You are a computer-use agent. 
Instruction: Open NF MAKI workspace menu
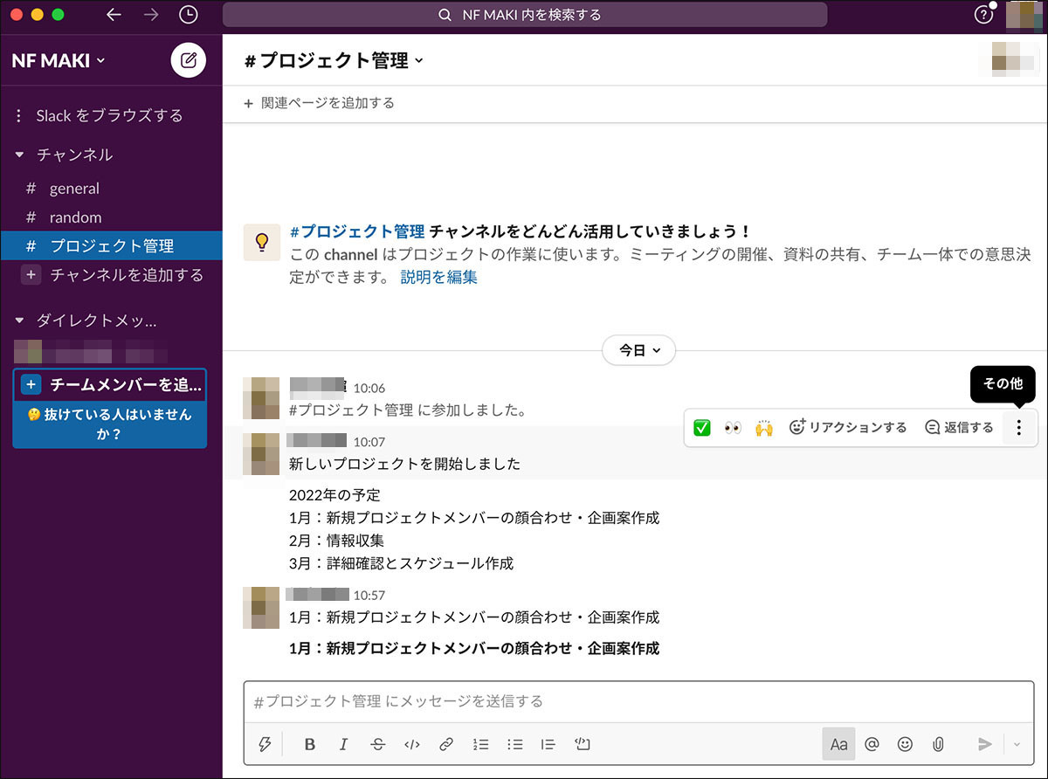point(58,60)
